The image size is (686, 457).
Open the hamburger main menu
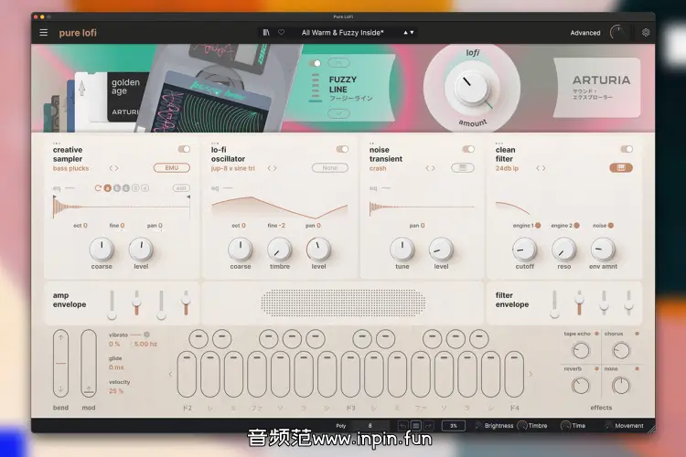point(43,33)
